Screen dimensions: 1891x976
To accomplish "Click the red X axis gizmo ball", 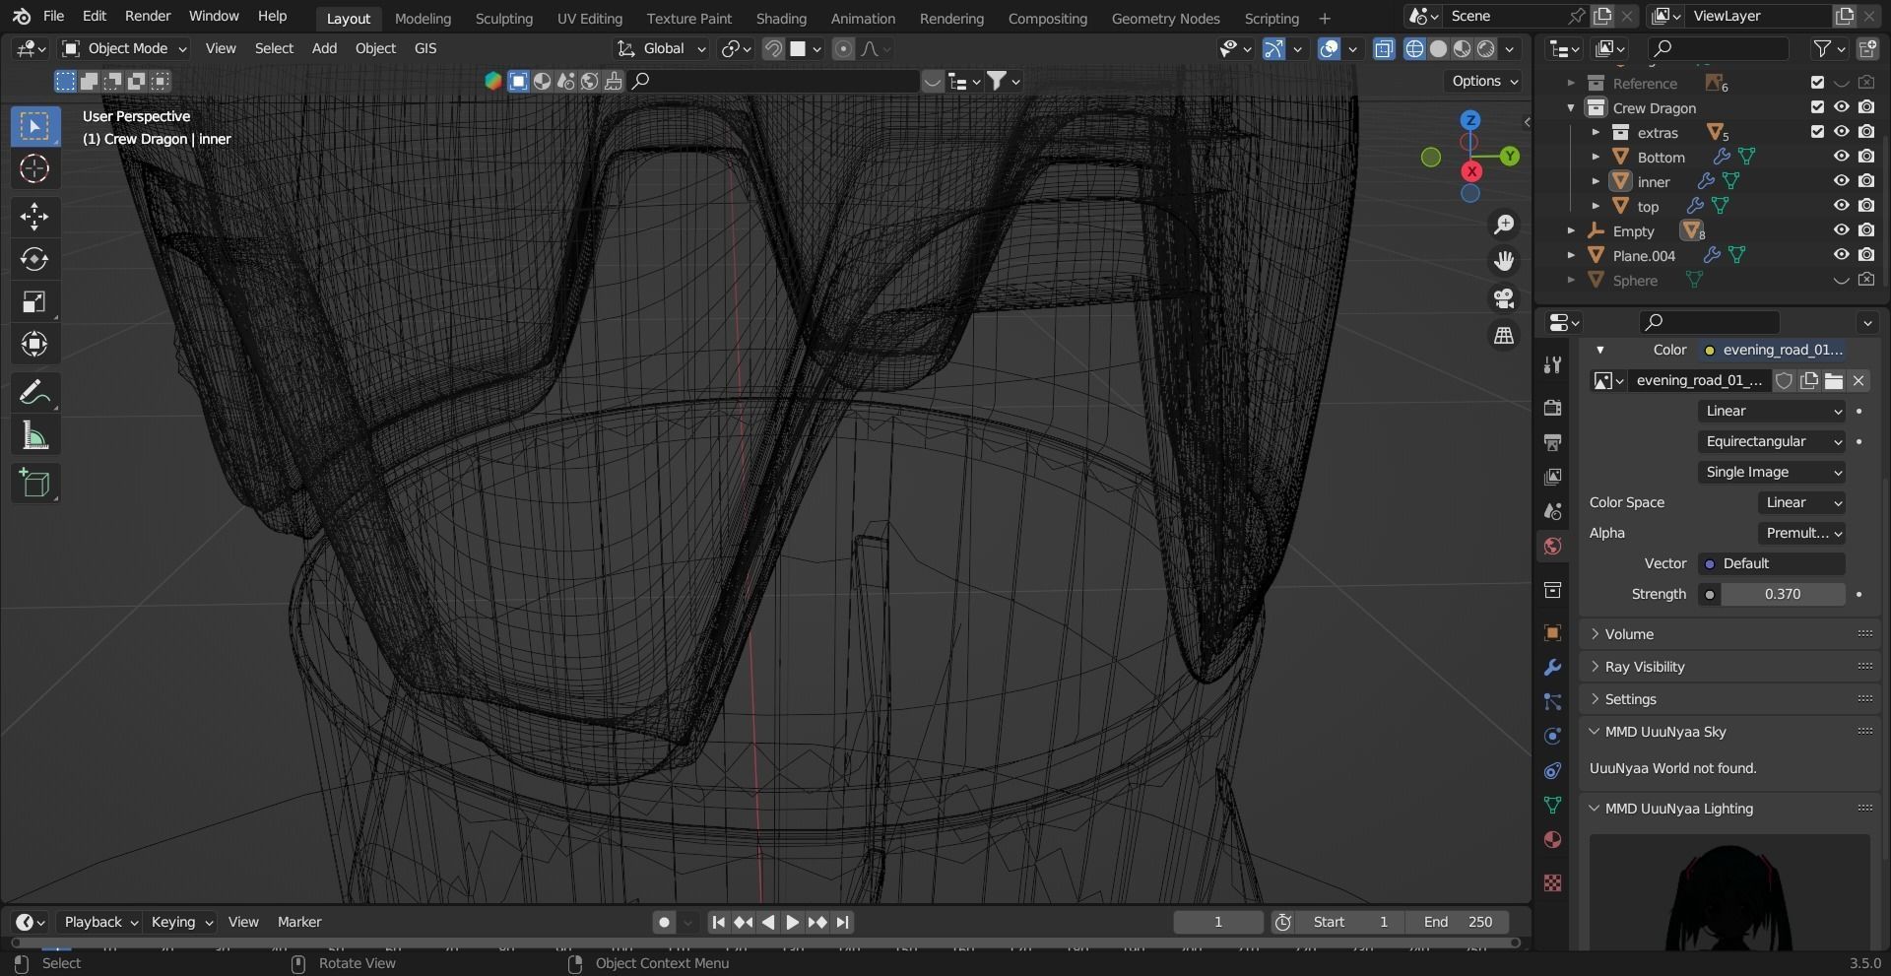I will click(x=1471, y=171).
